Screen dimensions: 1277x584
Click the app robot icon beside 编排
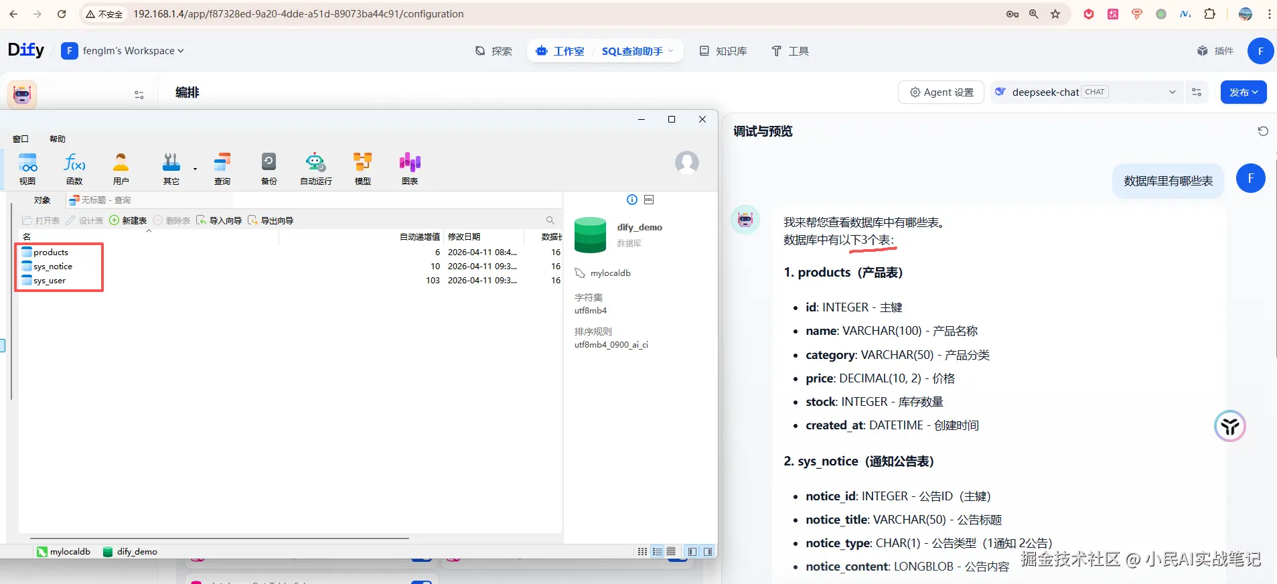click(22, 94)
